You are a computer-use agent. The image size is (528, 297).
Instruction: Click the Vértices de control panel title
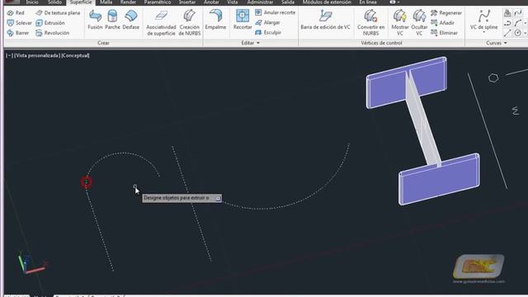tap(381, 43)
